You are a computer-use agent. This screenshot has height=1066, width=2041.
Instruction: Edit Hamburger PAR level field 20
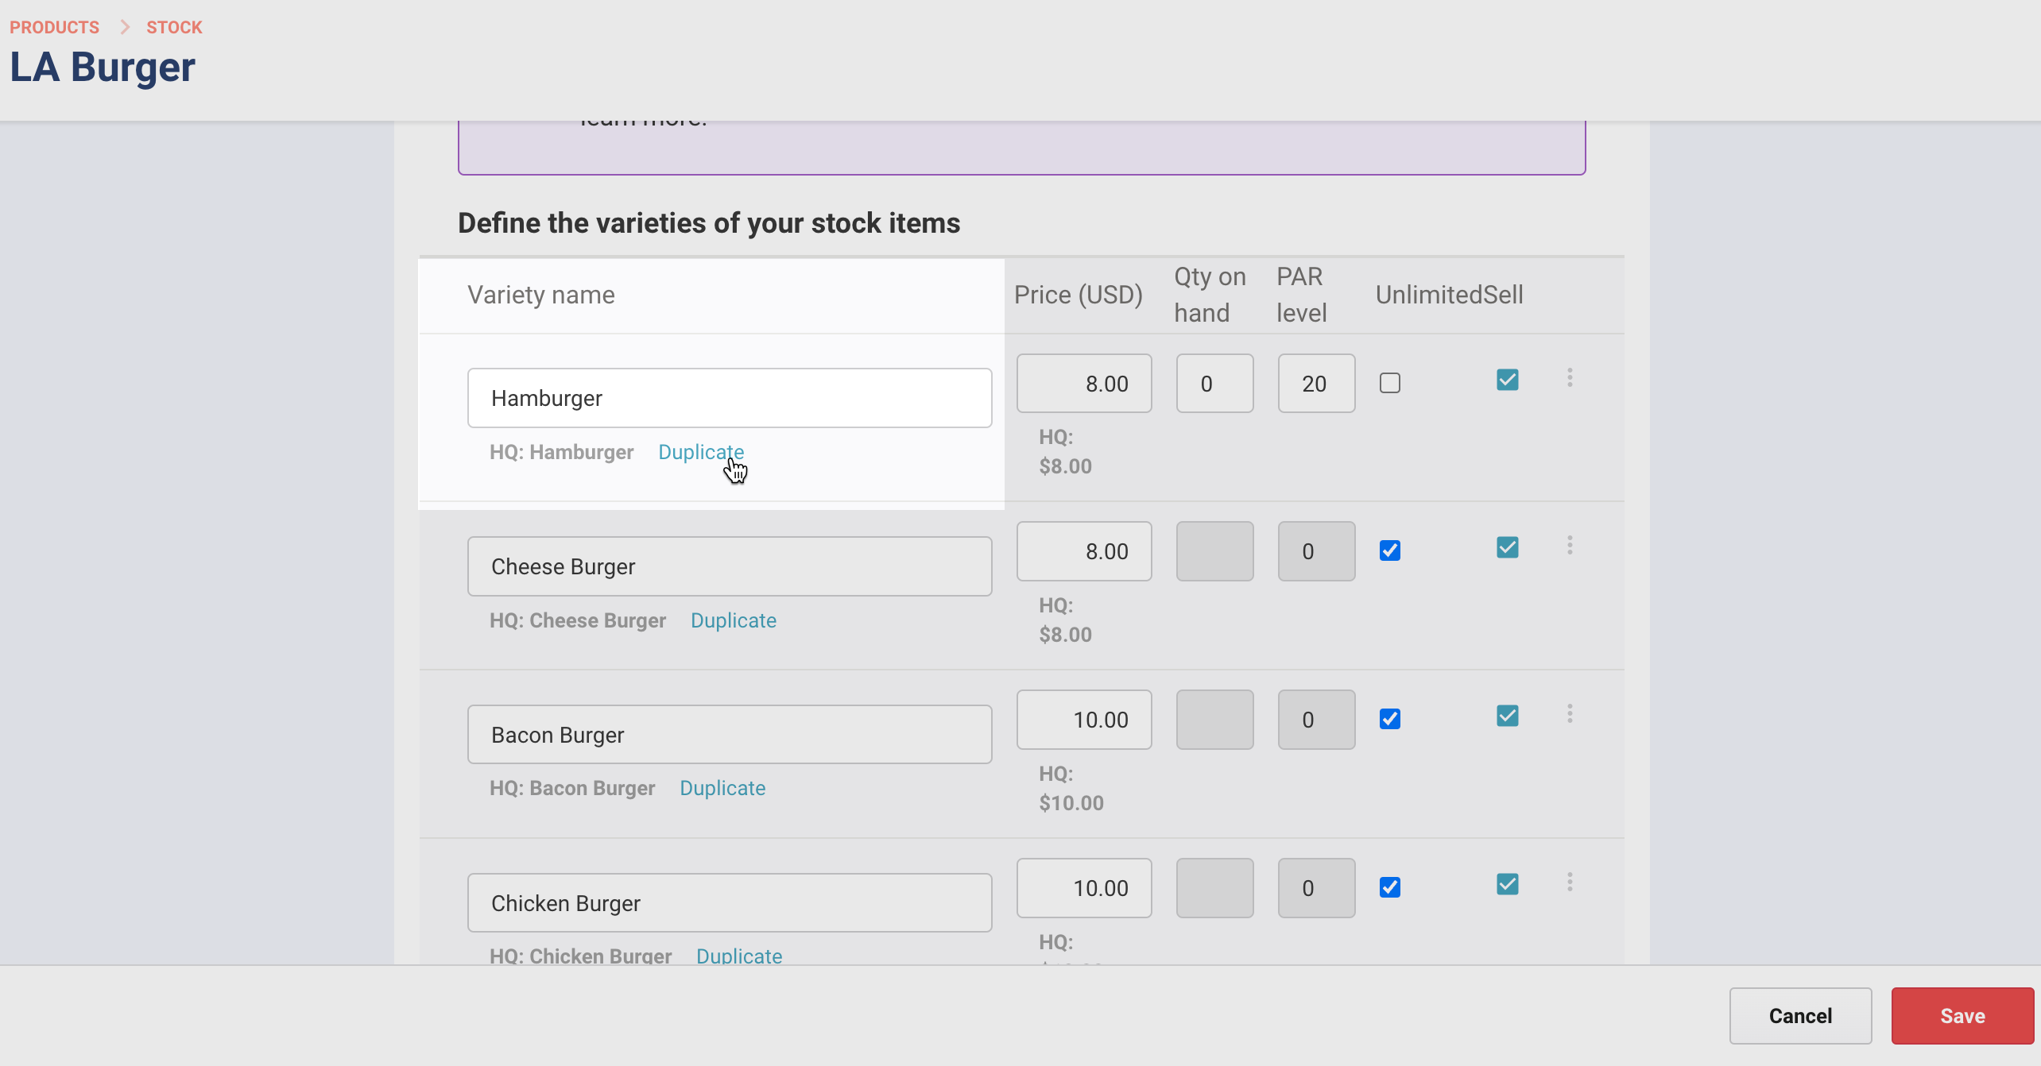(1317, 384)
